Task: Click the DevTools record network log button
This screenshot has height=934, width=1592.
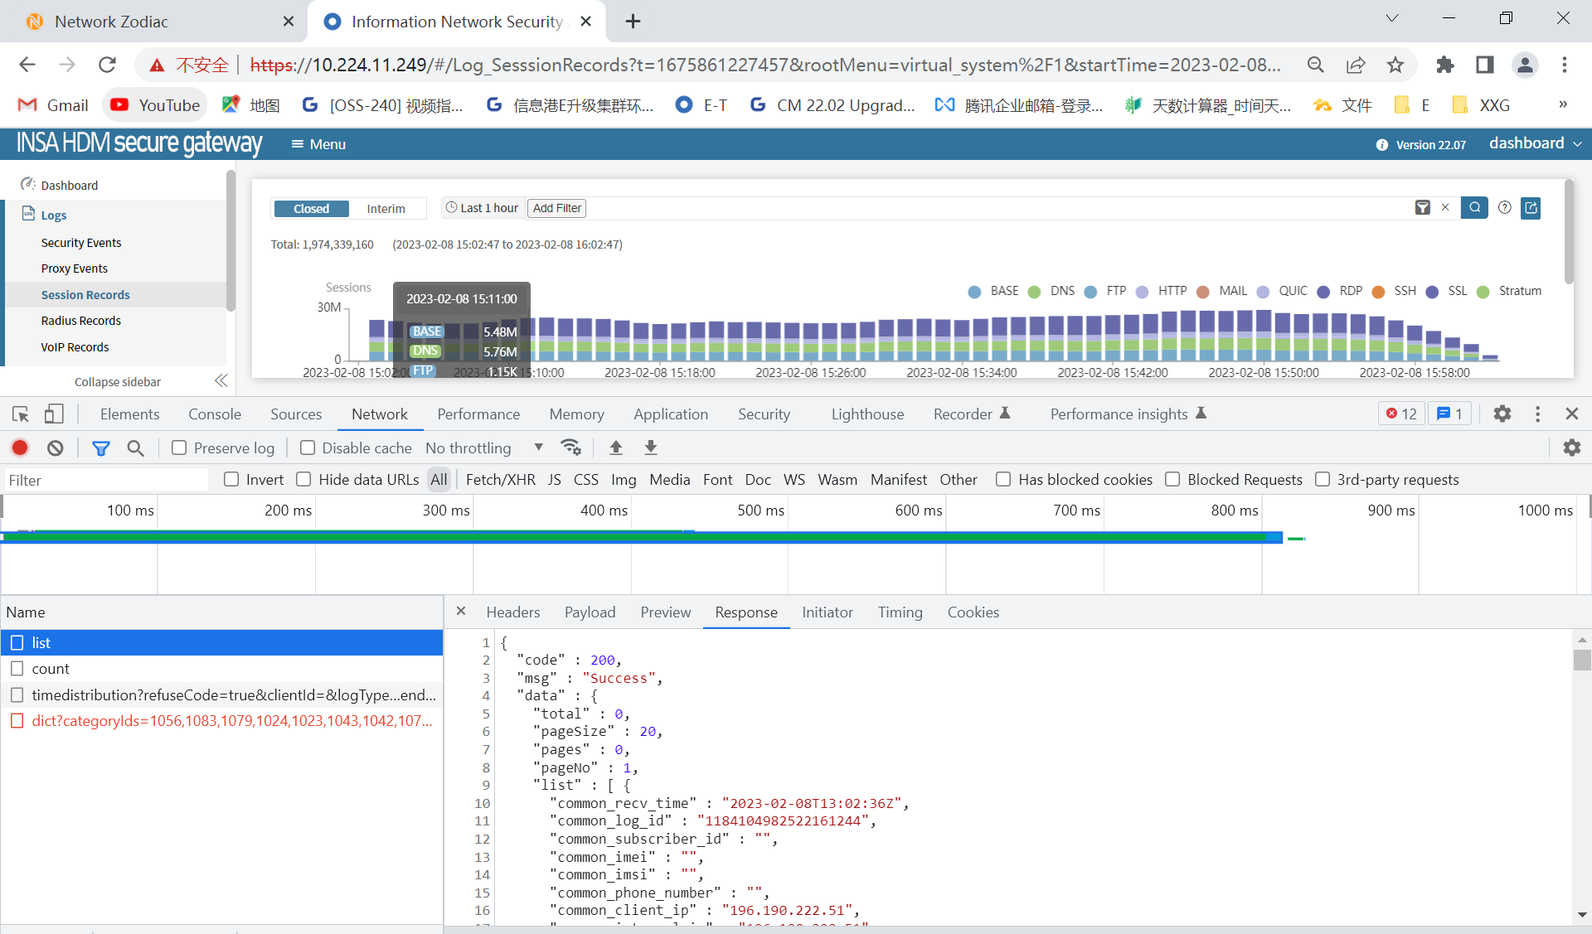Action: coord(20,448)
